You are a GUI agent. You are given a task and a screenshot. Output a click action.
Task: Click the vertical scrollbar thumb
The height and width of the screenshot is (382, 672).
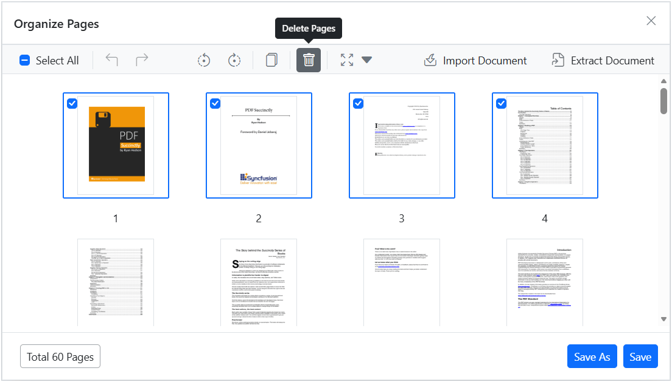coord(663,101)
